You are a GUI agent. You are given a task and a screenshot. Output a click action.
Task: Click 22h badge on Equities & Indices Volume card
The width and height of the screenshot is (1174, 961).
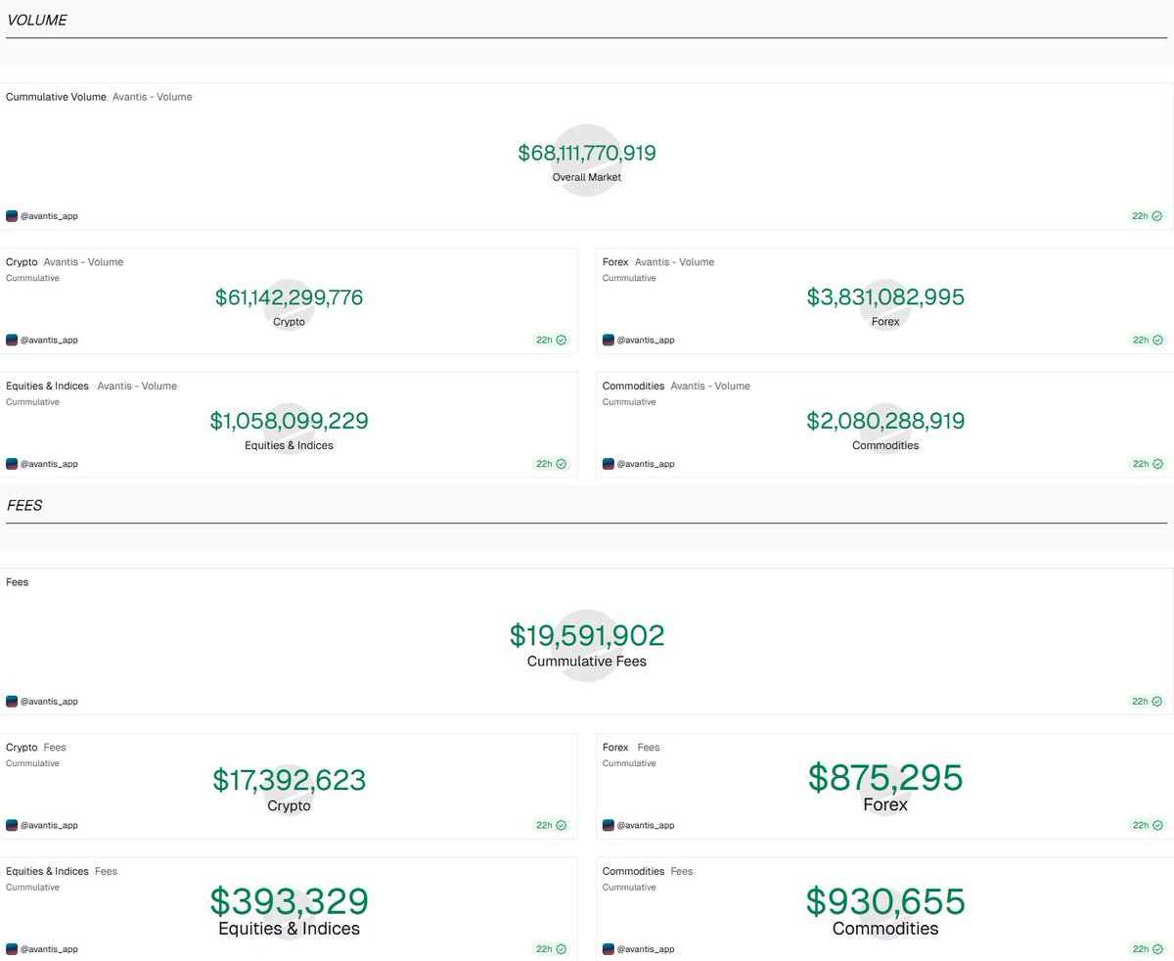[x=551, y=464]
